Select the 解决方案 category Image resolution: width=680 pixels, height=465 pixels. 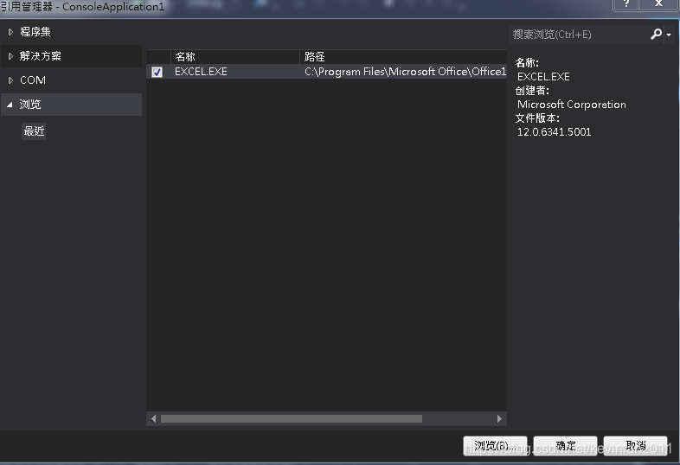71,56
